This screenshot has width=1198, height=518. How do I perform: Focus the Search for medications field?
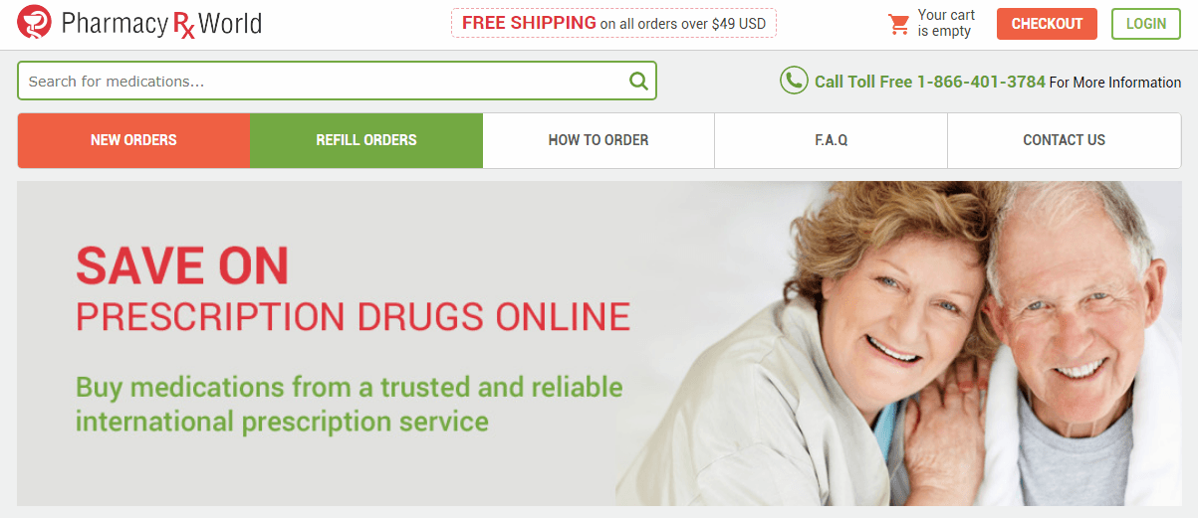click(337, 81)
